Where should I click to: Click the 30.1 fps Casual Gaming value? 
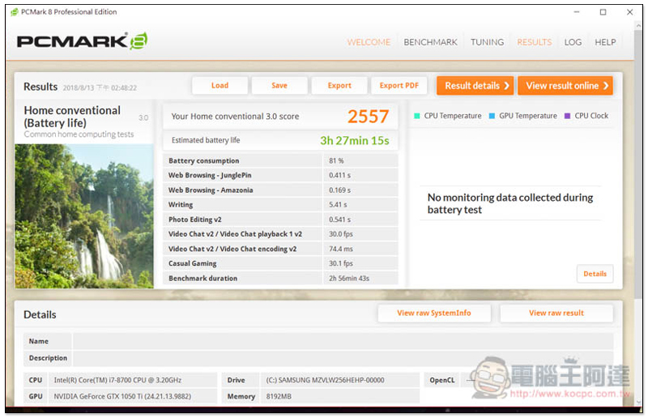(x=341, y=263)
